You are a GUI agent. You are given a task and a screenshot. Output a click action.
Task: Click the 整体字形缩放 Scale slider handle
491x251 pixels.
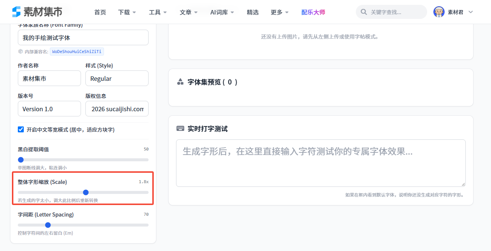click(86, 192)
